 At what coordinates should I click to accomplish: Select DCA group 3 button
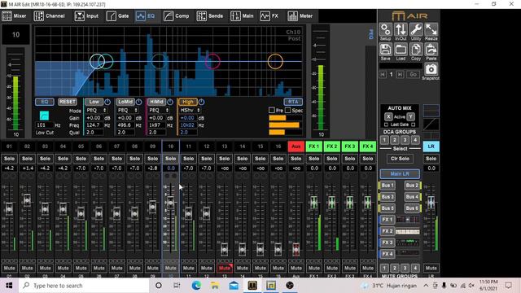click(x=405, y=140)
